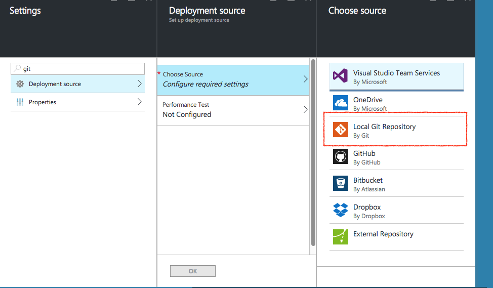
Task: Click the OneDrive cloud icon
Action: (341, 103)
